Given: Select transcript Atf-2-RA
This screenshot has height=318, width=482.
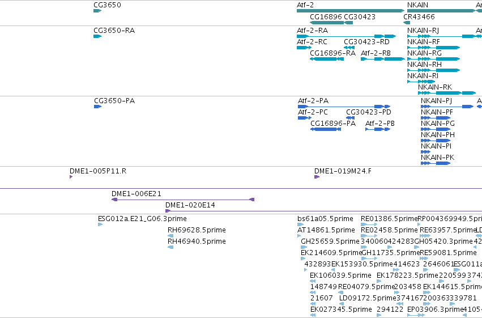Looking at the screenshot, I should (312, 31).
